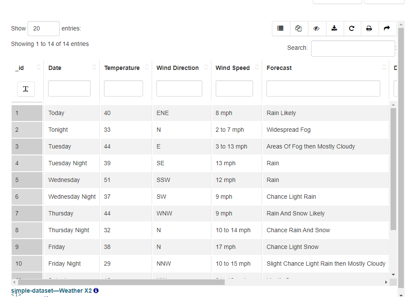Click the NNW wind direction cell
406x297 pixels.
tap(182, 264)
